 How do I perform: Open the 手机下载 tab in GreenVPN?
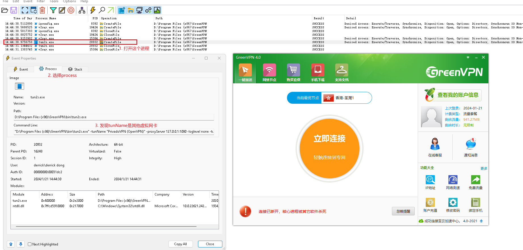click(317, 73)
